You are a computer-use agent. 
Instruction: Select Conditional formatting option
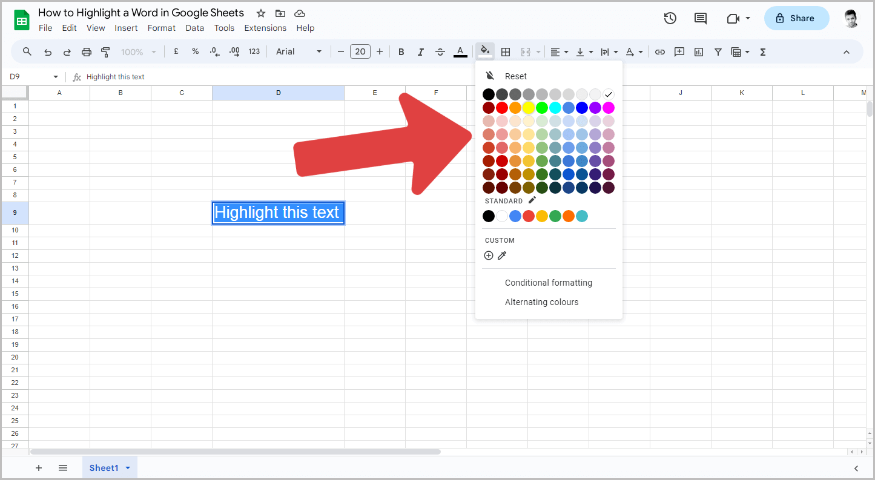coord(548,283)
